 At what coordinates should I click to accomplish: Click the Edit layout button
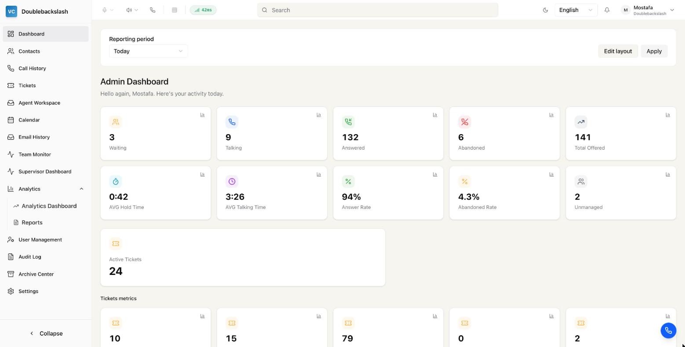click(618, 51)
